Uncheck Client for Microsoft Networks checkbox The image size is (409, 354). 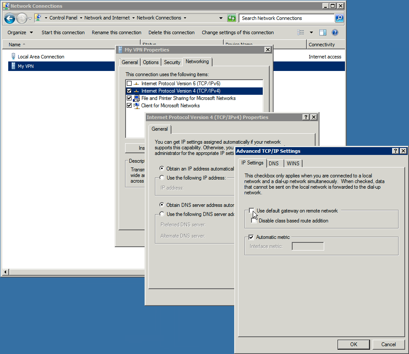129,106
